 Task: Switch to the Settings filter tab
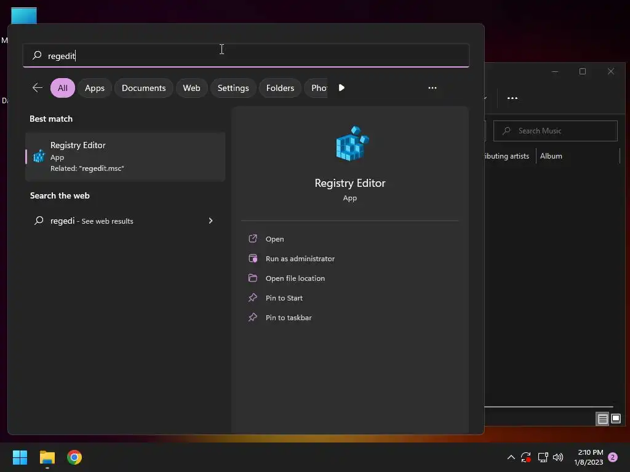pos(233,88)
